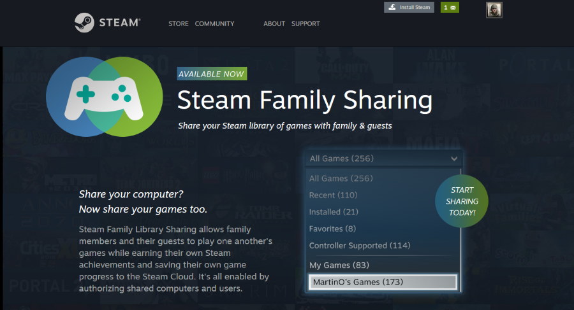This screenshot has width=574, height=310.
Task: Click the Steam logo in the header
Action: pyautogui.click(x=107, y=23)
